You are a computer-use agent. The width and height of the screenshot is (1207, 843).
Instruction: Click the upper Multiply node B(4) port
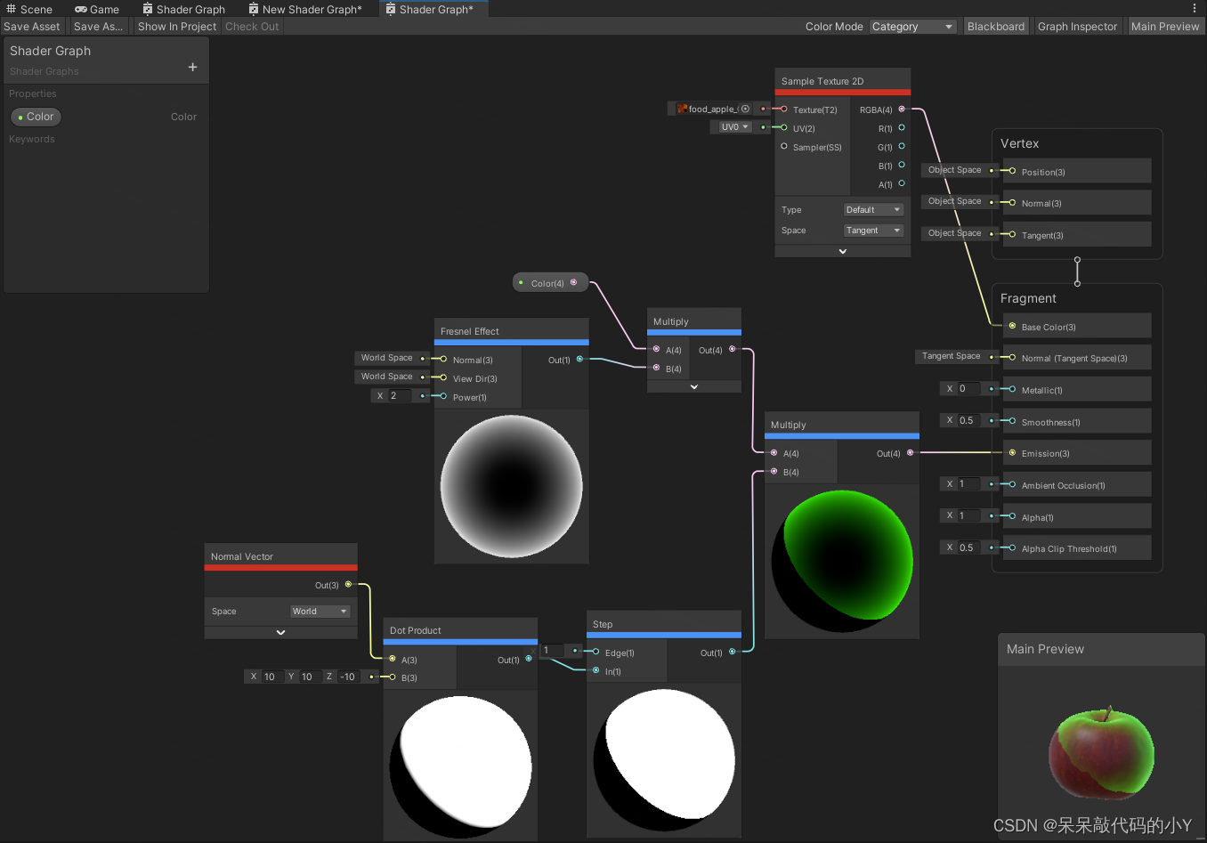pos(657,368)
